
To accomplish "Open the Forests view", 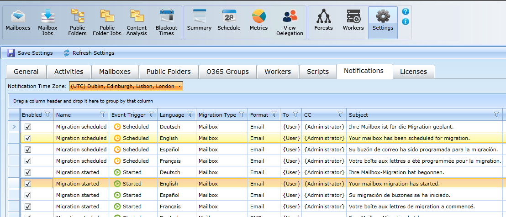I will pos(323,21).
